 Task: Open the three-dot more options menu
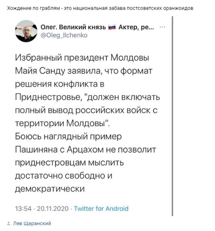(x=162, y=27)
